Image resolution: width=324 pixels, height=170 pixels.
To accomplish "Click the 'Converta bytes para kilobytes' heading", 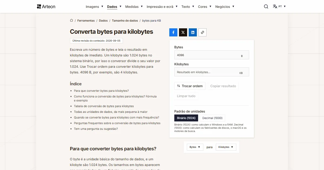I will pyautogui.click(x=112, y=32).
